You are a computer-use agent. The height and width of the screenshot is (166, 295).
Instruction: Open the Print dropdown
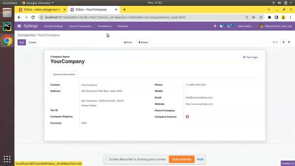click(128, 42)
